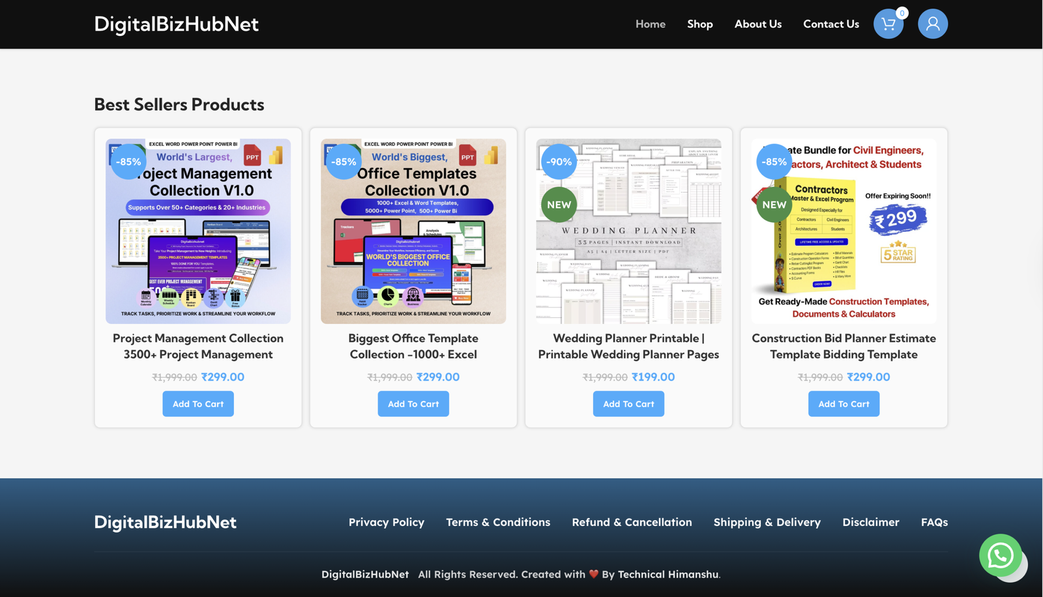The image size is (1043, 597).
Task: Add Construction Bid Planner to cart
Action: click(844, 404)
